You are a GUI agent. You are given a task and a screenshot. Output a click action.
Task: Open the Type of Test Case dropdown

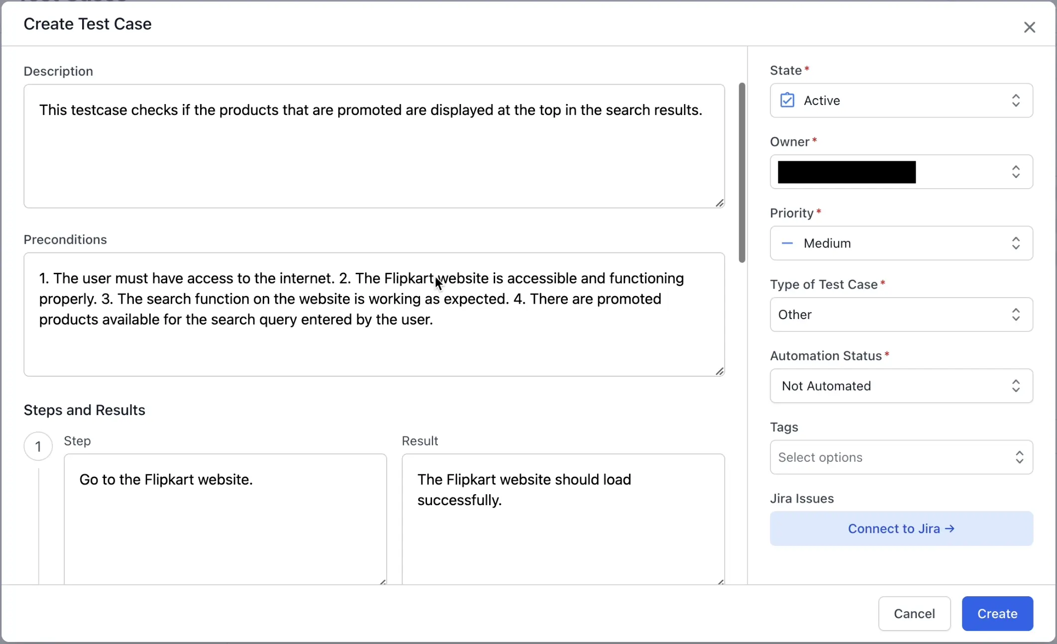901,315
